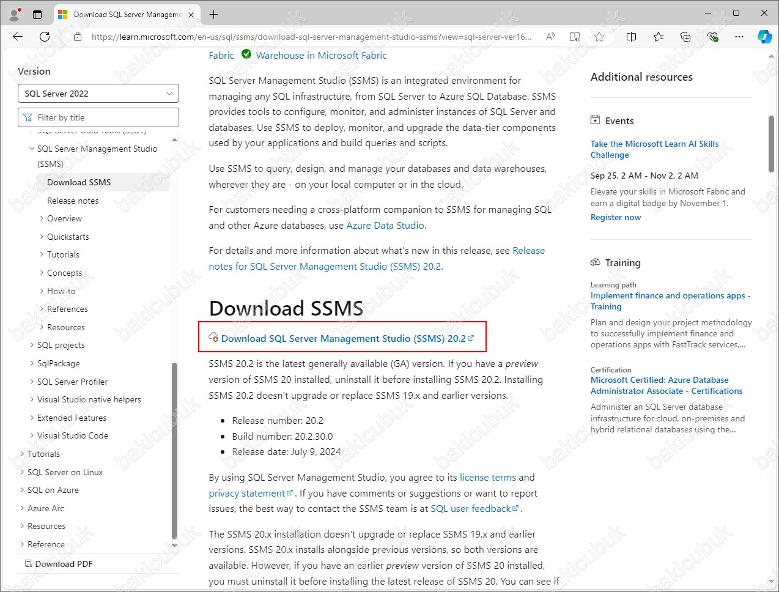779x592 pixels.
Task: Open the Azure Data Studio link
Action: coord(385,225)
